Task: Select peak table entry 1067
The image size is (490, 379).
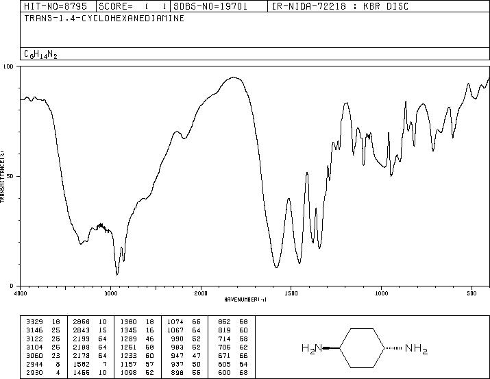Action: coord(175,330)
